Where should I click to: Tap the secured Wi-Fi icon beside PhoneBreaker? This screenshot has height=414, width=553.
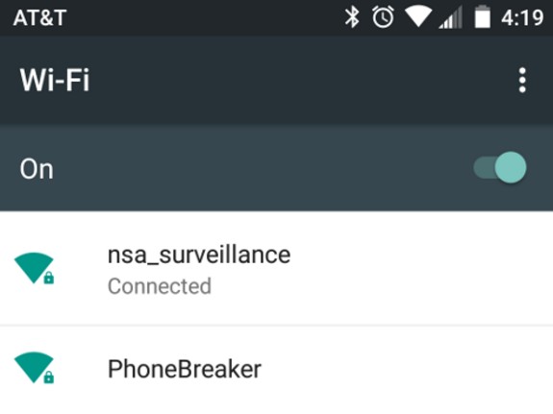pos(34,368)
